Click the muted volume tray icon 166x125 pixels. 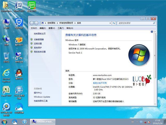[149, 122]
